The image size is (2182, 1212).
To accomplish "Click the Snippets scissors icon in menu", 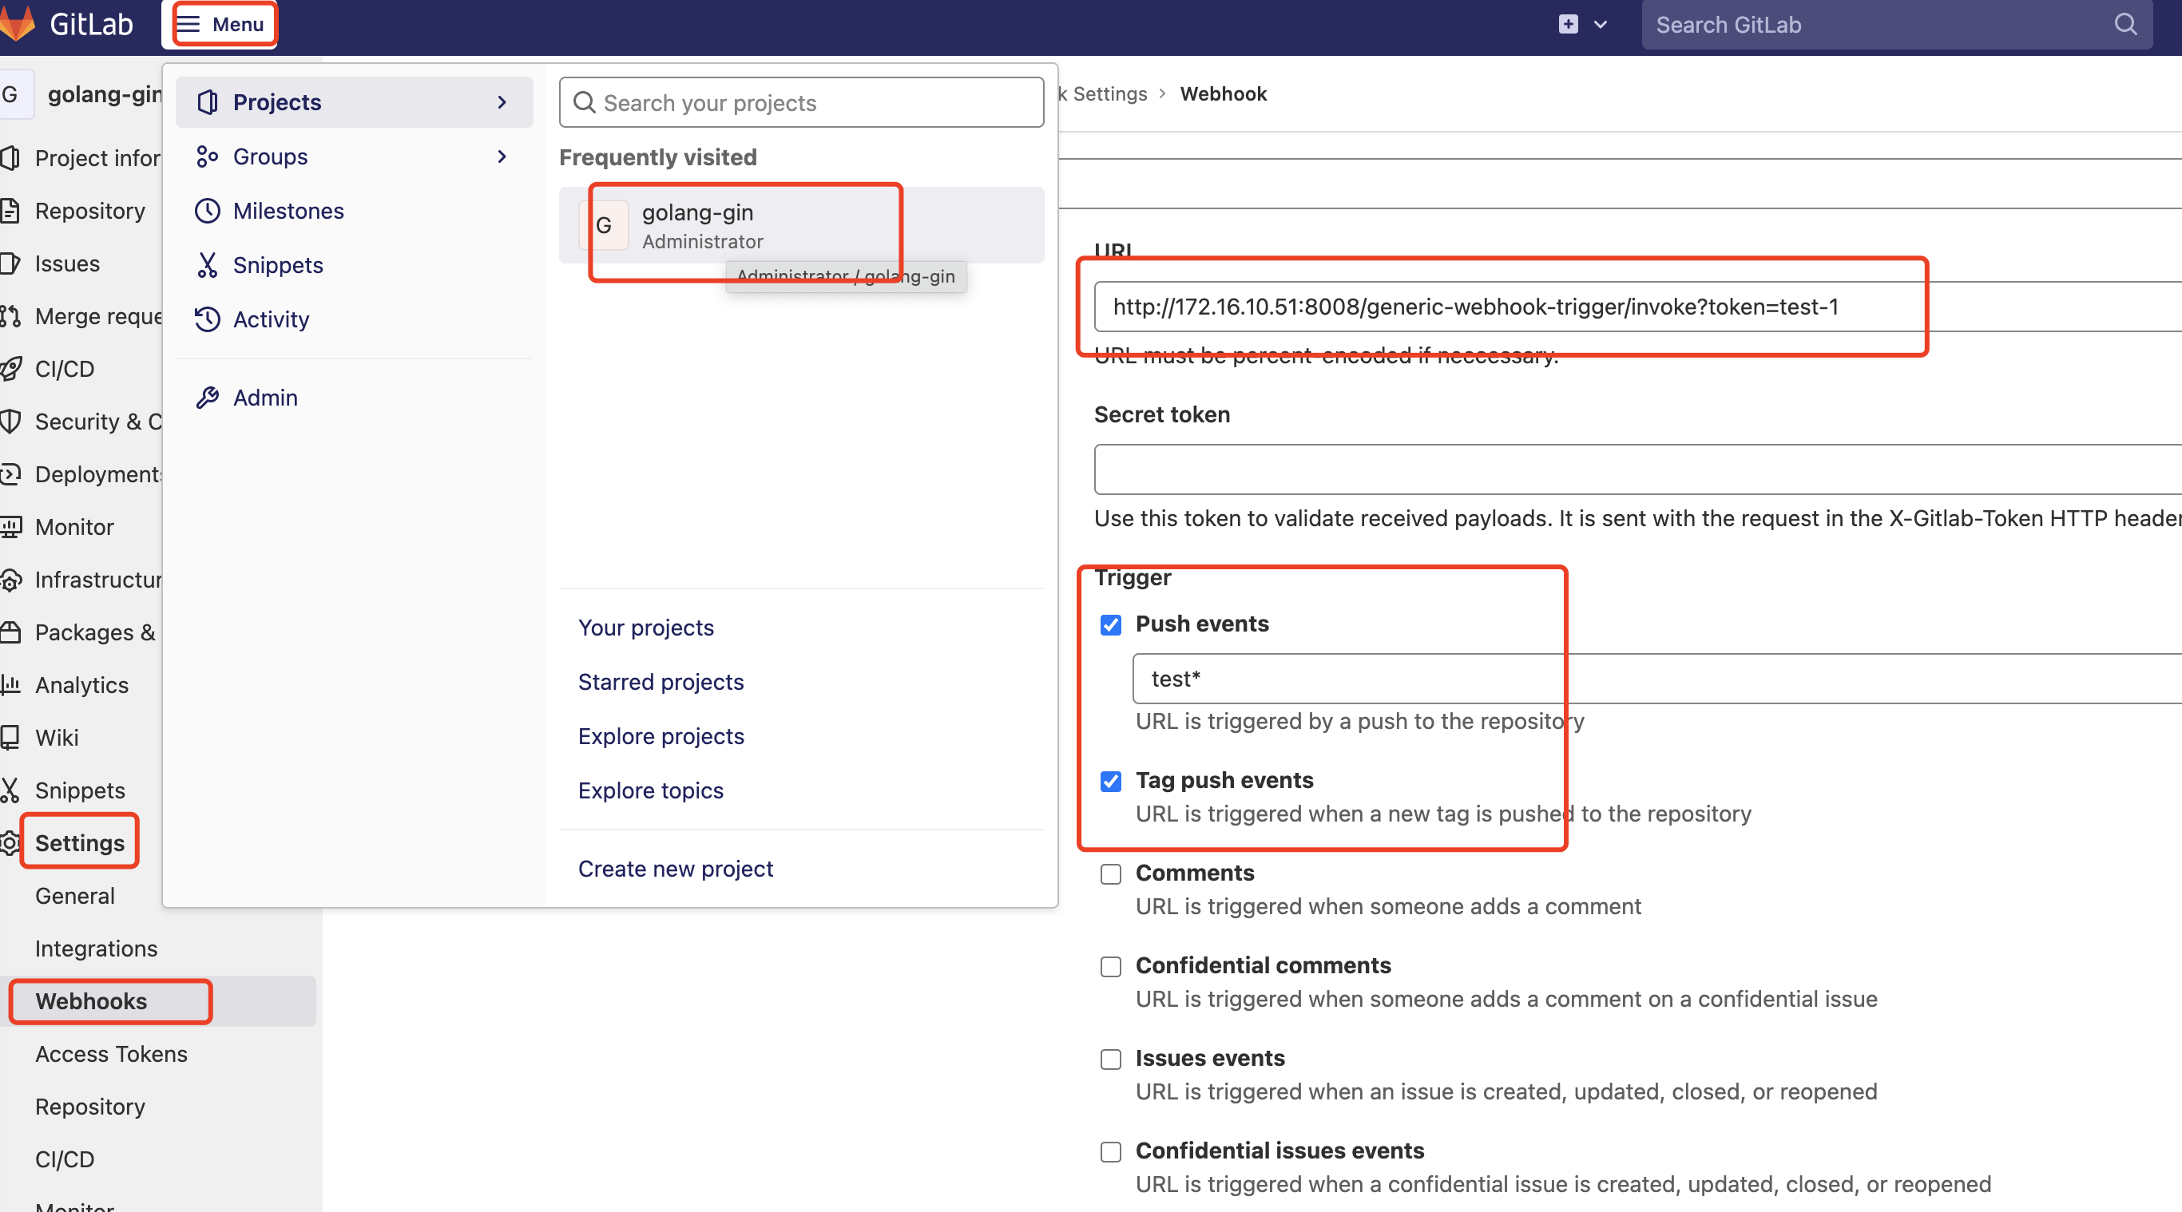I will [208, 265].
